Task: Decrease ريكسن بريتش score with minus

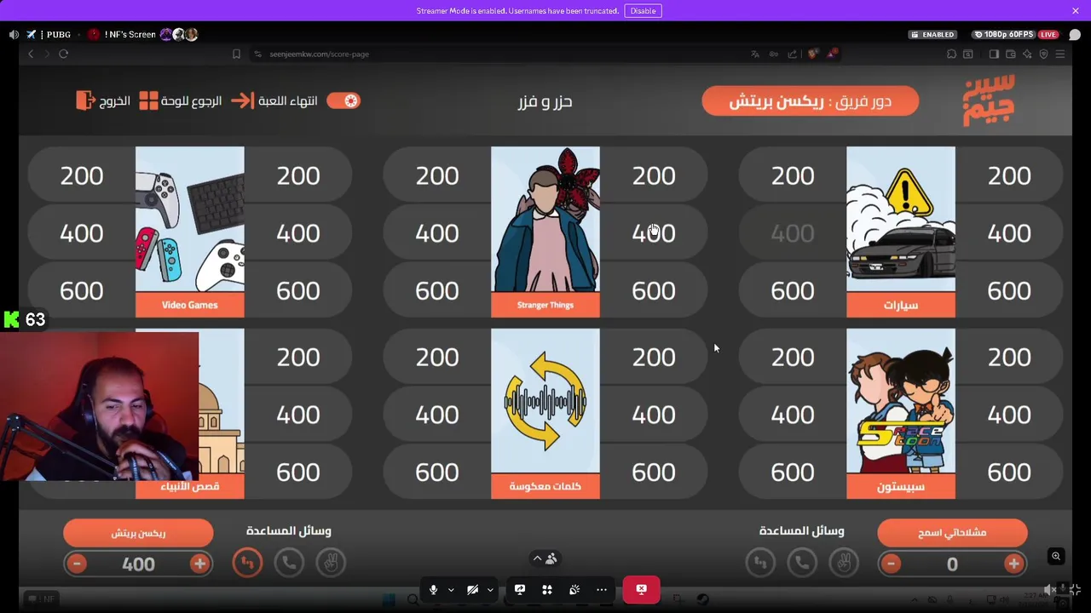Action: 77,564
